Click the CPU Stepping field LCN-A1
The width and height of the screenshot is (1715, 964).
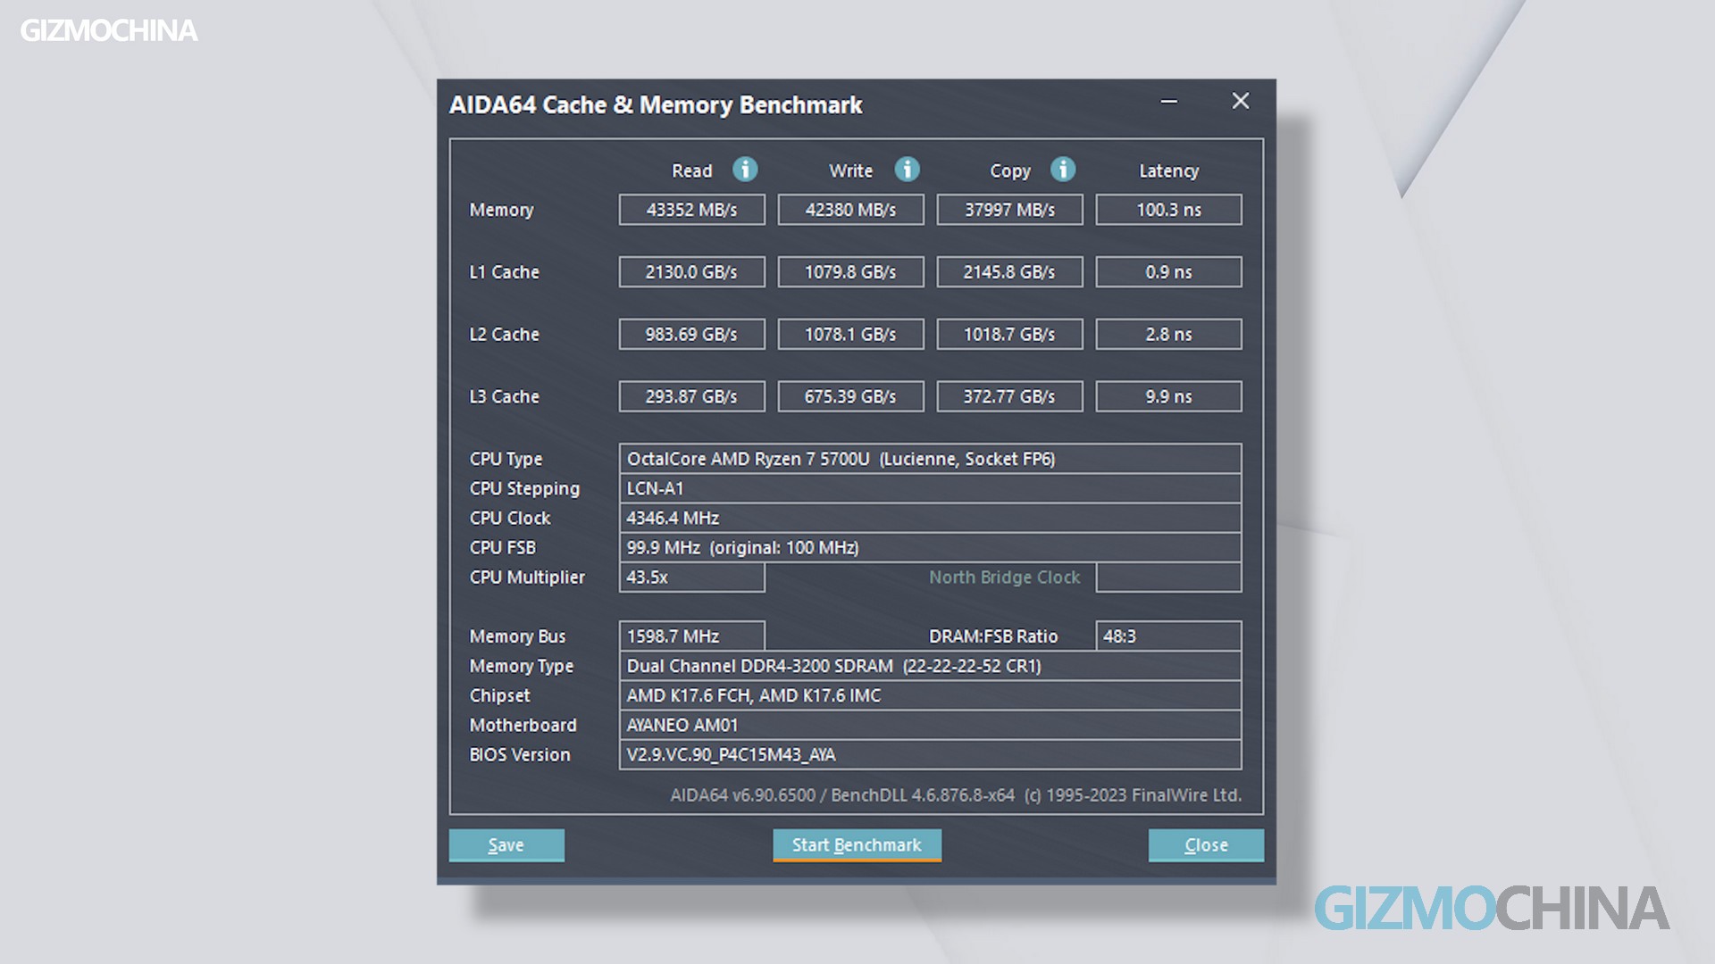(930, 488)
